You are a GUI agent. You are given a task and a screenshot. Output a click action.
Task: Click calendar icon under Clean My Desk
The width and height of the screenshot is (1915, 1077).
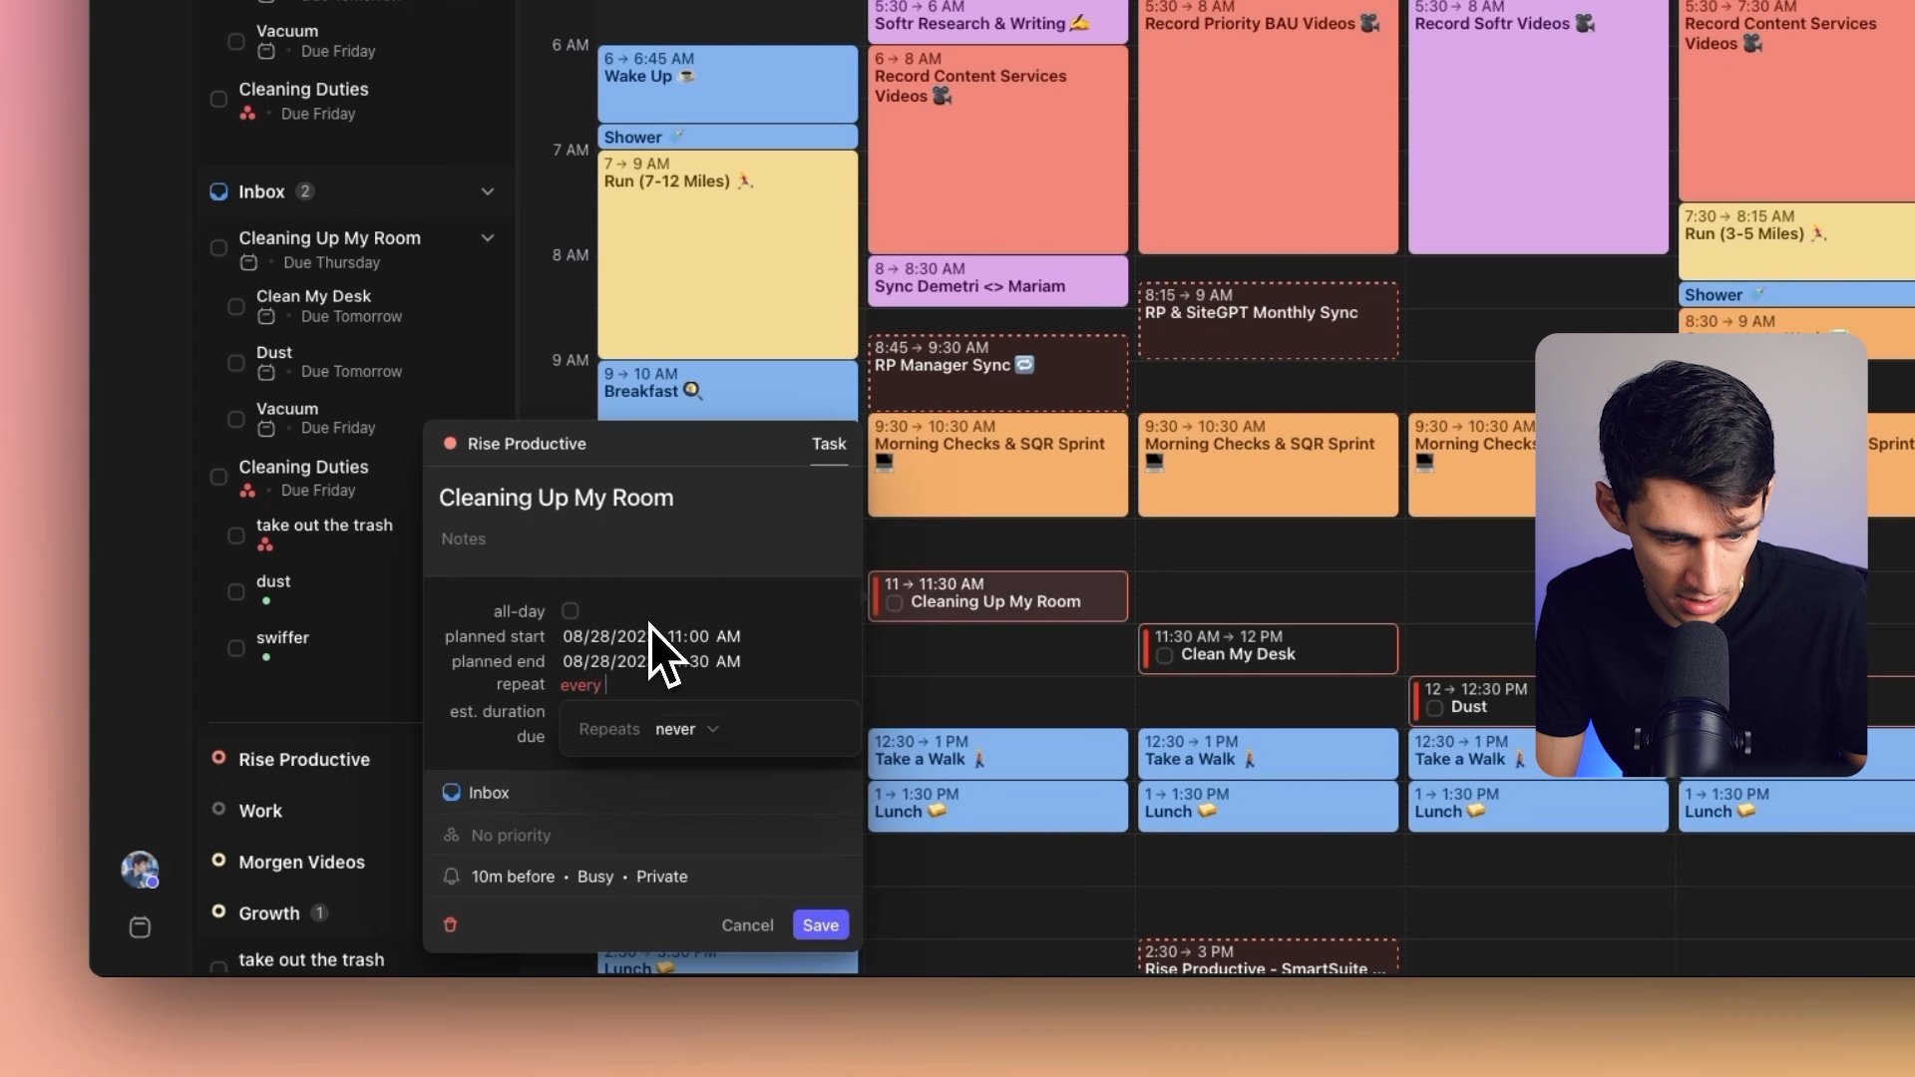pyautogui.click(x=266, y=317)
